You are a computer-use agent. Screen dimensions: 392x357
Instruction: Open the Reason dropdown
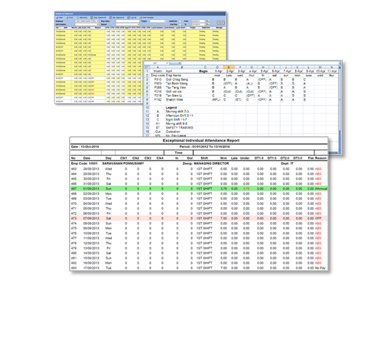click(x=128, y=24)
